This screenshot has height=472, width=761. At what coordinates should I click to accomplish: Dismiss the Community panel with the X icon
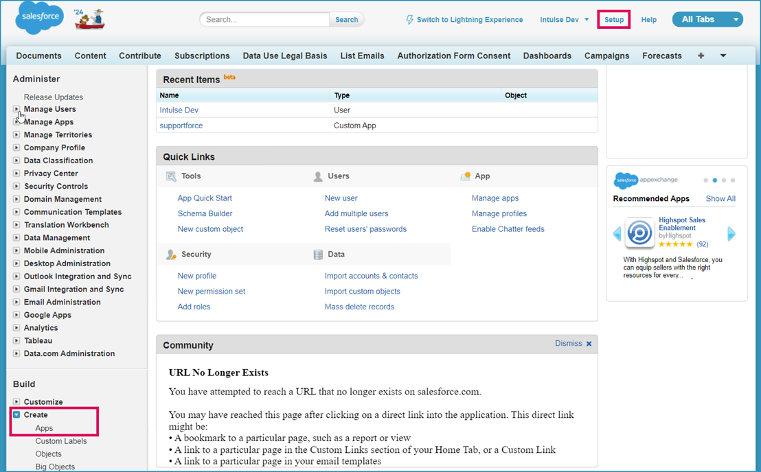589,344
